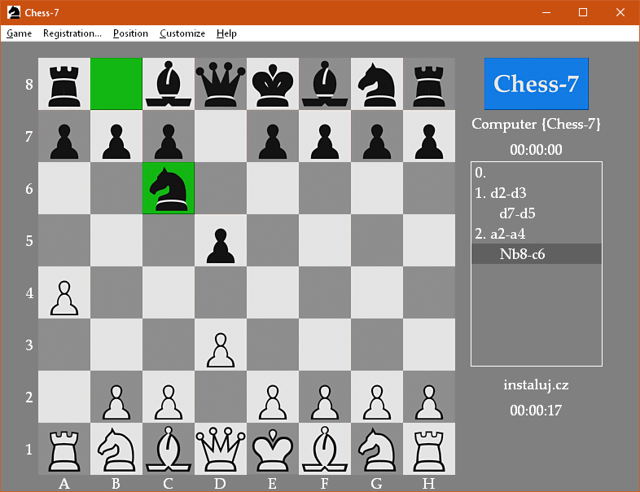Select move d7-d5 in move list

pyautogui.click(x=517, y=213)
